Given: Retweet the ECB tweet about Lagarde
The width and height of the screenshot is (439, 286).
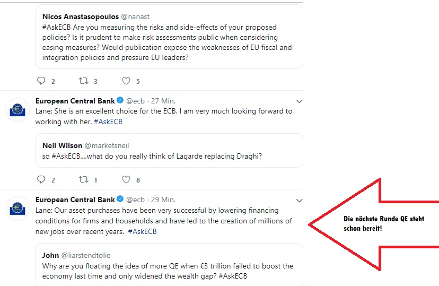Looking at the screenshot, I should (x=83, y=180).
